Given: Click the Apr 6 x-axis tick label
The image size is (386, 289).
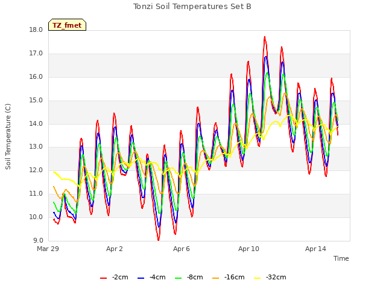Looking at the screenshot, I should [x=181, y=249].
